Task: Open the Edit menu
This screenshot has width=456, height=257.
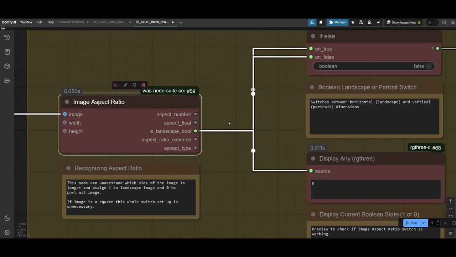Action: tap(40, 22)
